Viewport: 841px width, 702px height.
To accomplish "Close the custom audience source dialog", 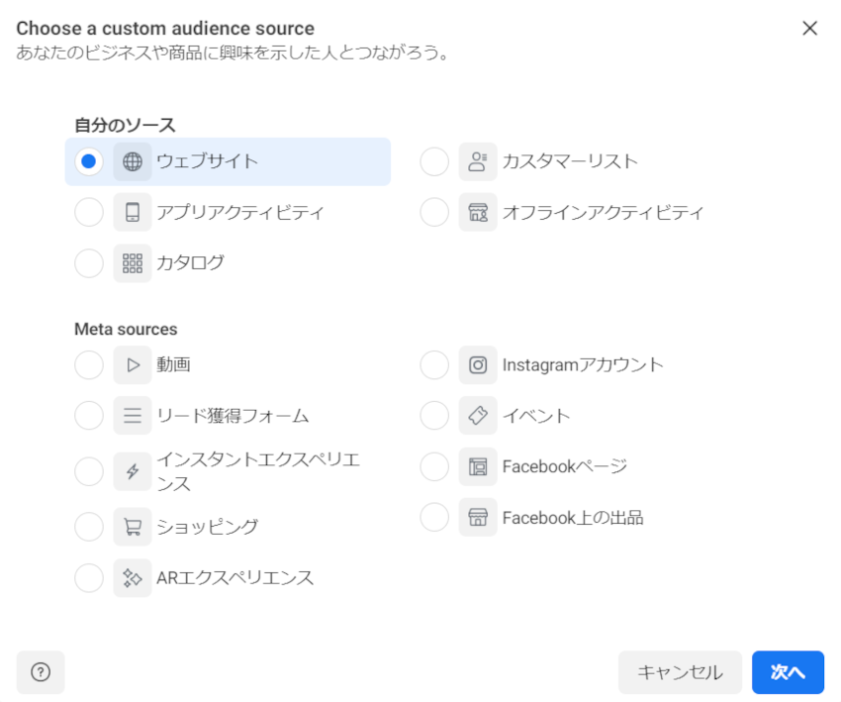I will (810, 28).
